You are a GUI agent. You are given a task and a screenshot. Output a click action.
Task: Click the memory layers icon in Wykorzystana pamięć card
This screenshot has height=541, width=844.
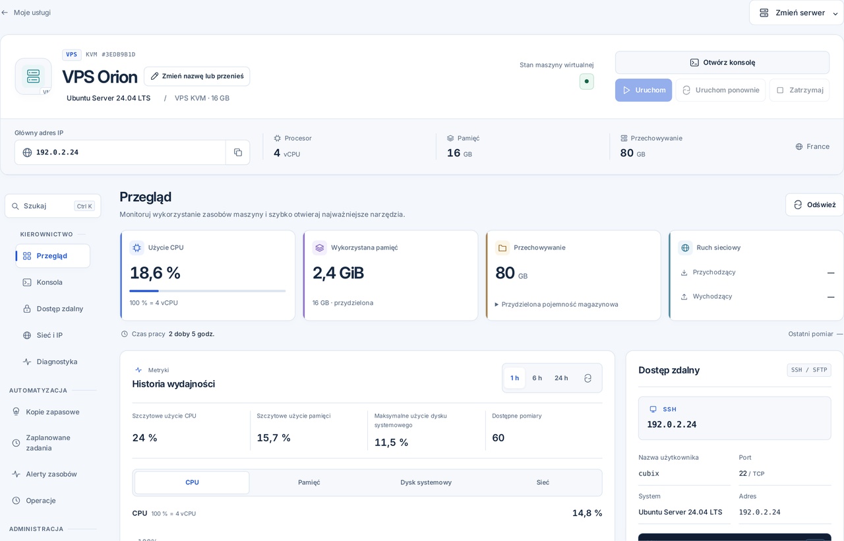pyautogui.click(x=320, y=247)
